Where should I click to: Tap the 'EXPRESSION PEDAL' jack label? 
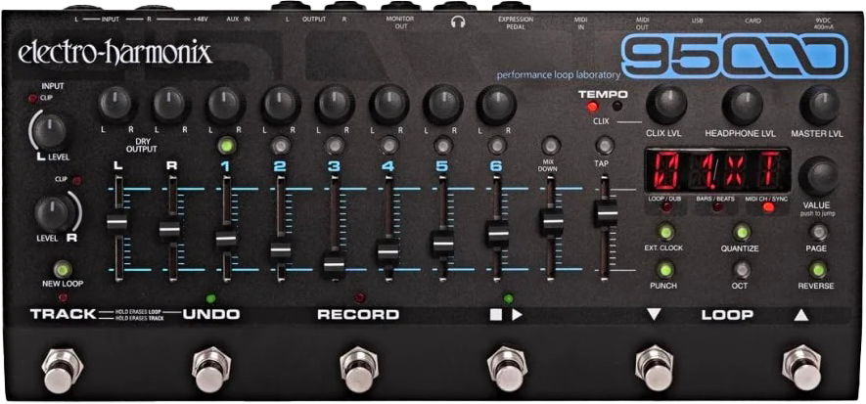(516, 22)
